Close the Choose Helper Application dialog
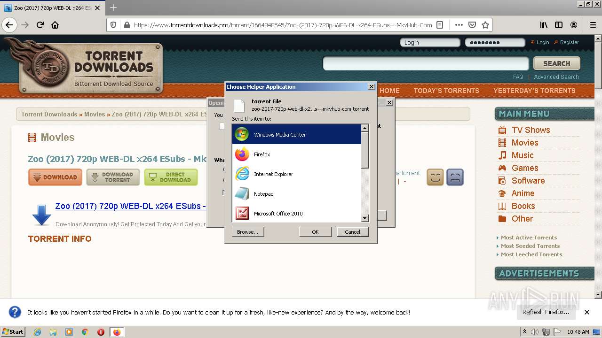602x338 pixels. 371,87
